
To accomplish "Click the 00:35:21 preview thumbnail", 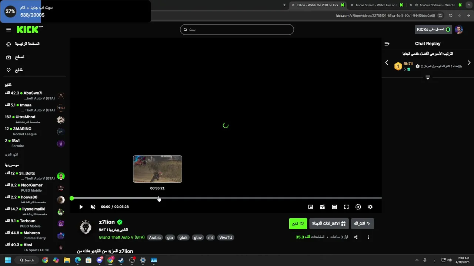I will pyautogui.click(x=157, y=169).
